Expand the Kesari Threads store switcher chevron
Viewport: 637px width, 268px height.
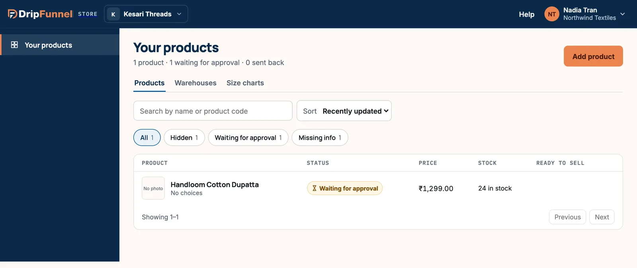pyautogui.click(x=179, y=14)
